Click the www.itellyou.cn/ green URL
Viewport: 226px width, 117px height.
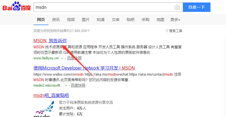tap(46, 58)
